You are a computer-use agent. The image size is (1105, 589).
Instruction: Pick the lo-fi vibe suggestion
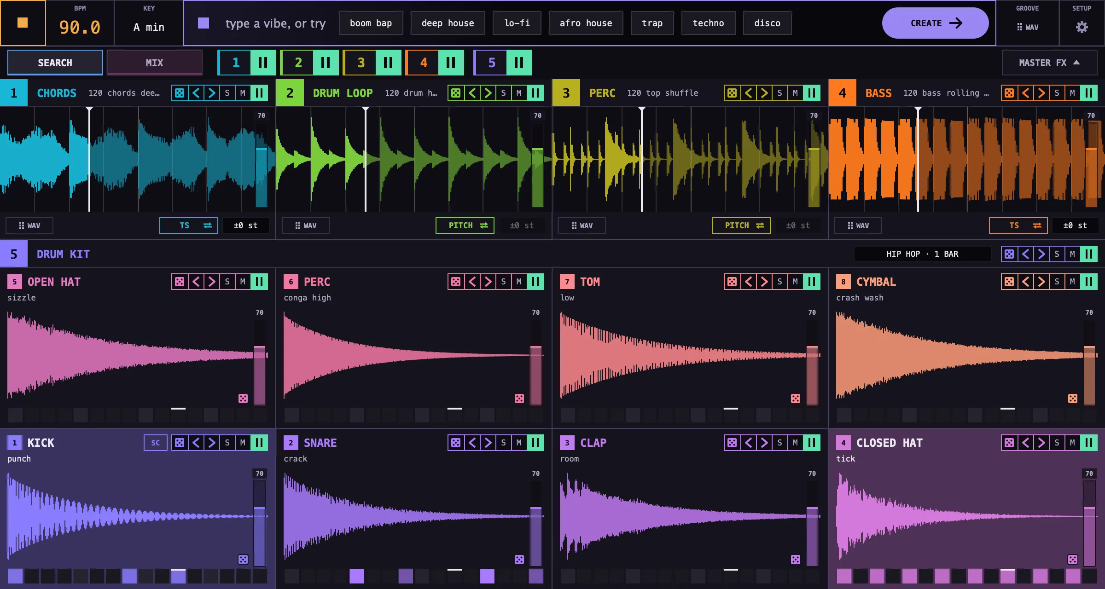click(517, 23)
